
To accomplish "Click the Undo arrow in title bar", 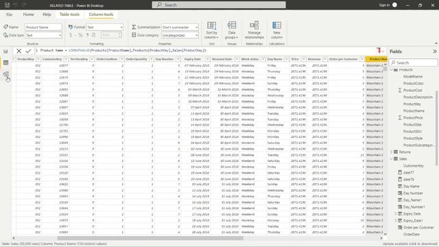I will (x=16, y=5).
